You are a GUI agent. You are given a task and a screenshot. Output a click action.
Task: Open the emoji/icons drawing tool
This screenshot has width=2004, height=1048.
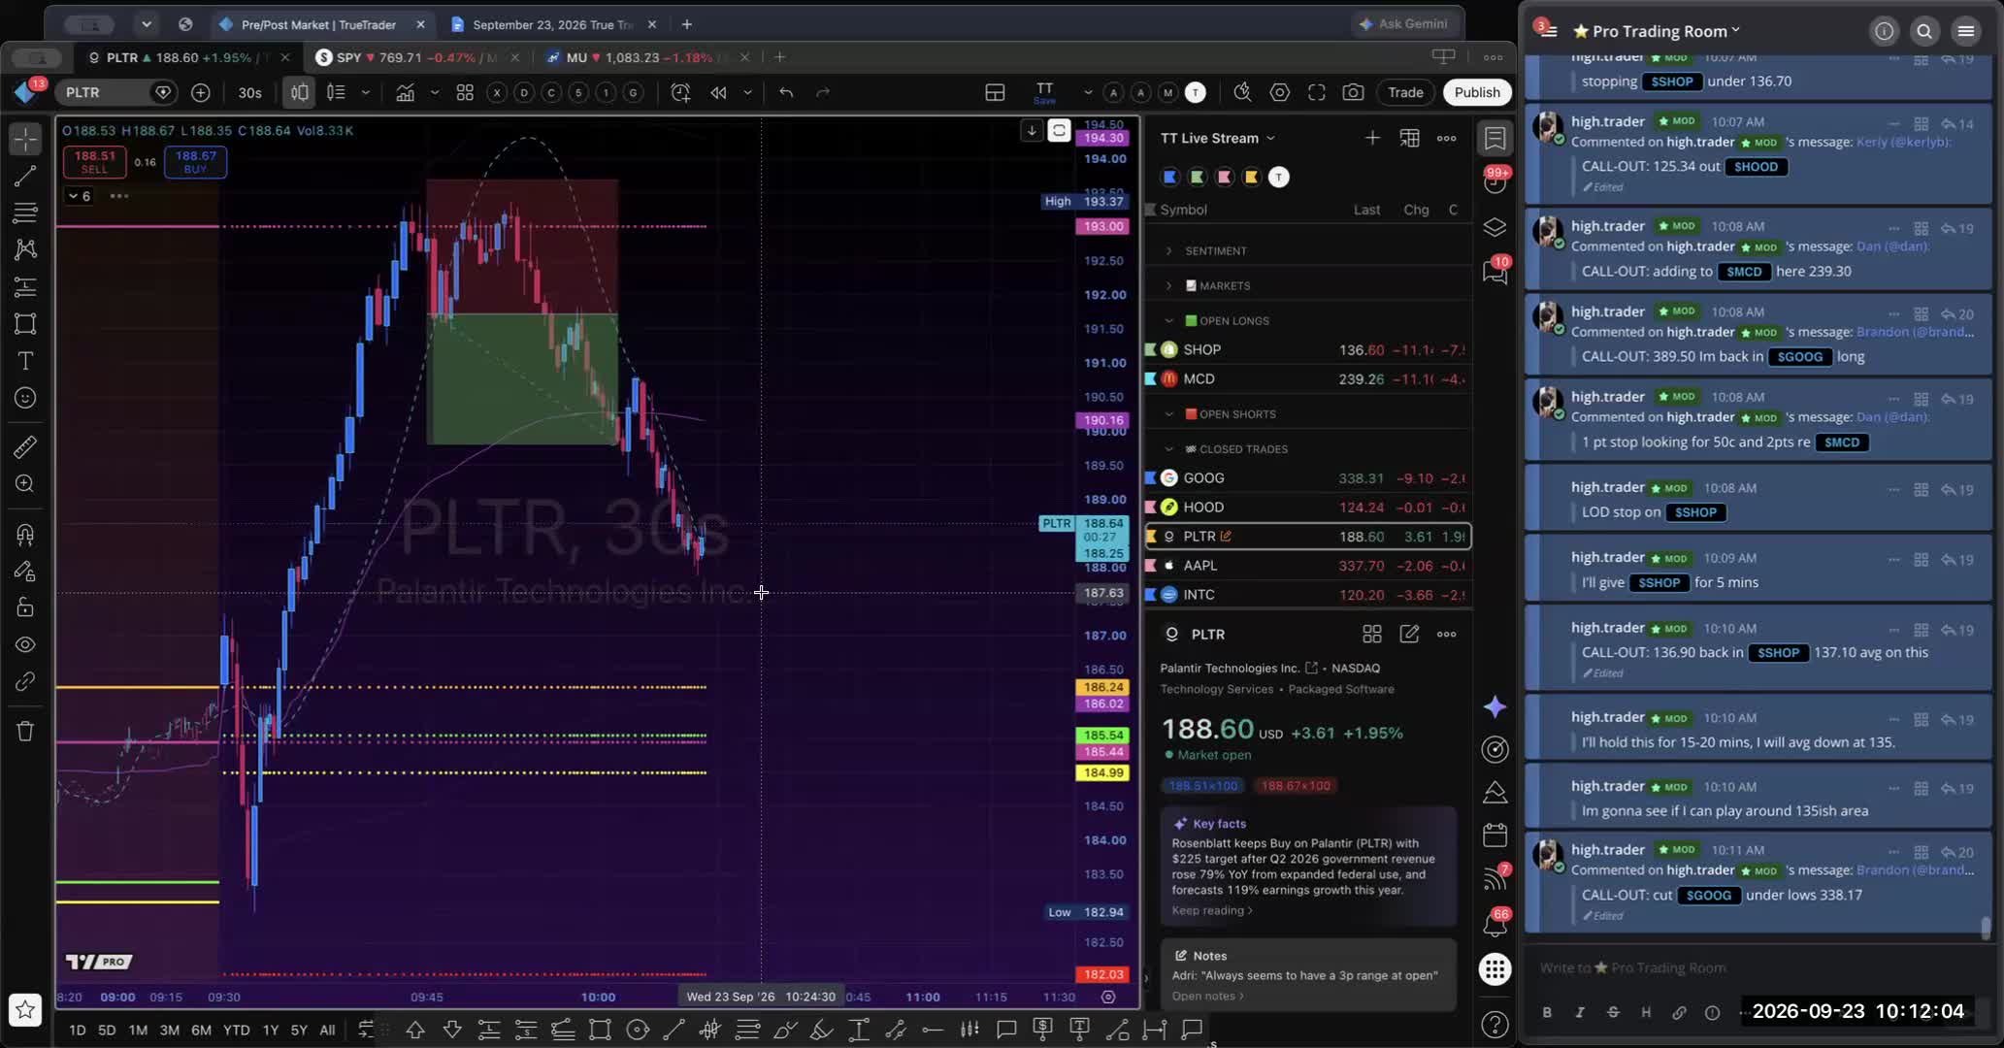click(x=25, y=398)
